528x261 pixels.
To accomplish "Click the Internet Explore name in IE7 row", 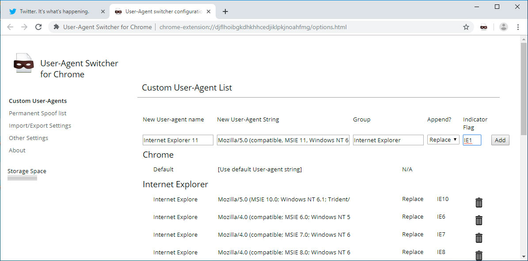I will tap(175, 235).
